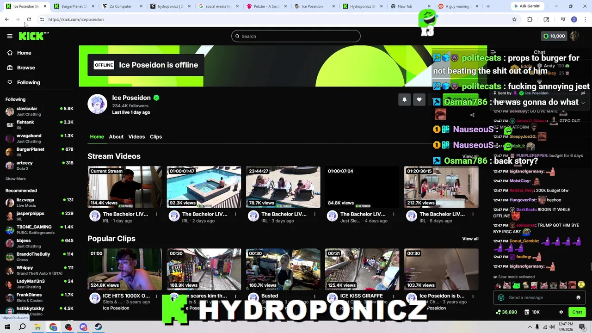Expand the pinned message chevron
592x333 pixels.
click(583, 103)
